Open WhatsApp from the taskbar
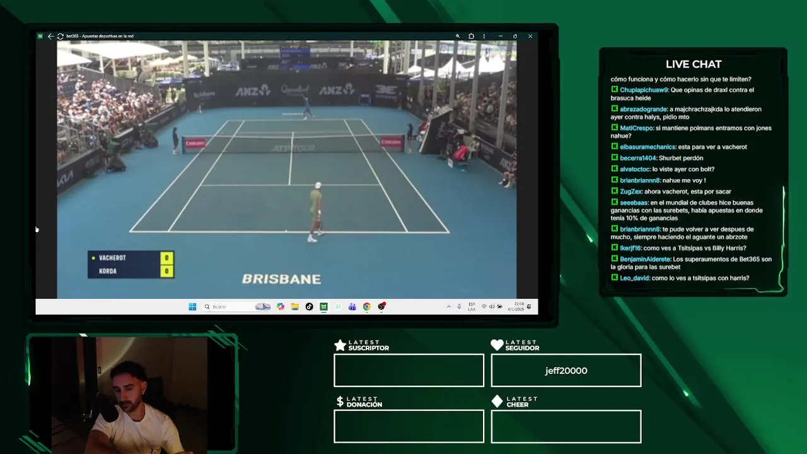Image resolution: width=807 pixels, height=454 pixels. (338, 306)
